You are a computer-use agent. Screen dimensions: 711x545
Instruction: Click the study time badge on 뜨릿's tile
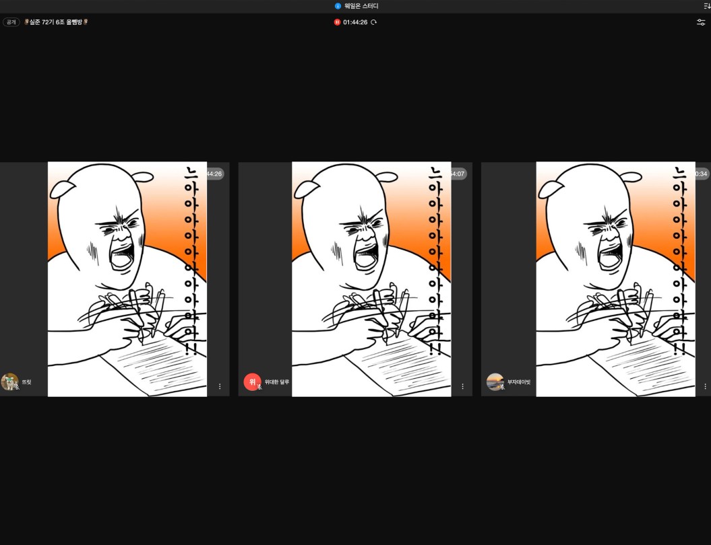click(216, 174)
